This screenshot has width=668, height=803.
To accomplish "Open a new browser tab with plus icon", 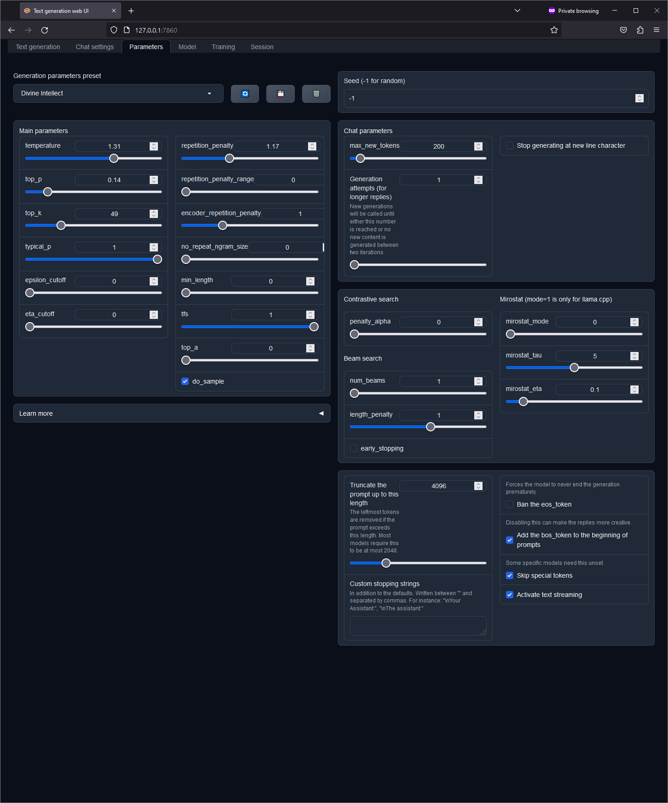I will click(x=131, y=11).
